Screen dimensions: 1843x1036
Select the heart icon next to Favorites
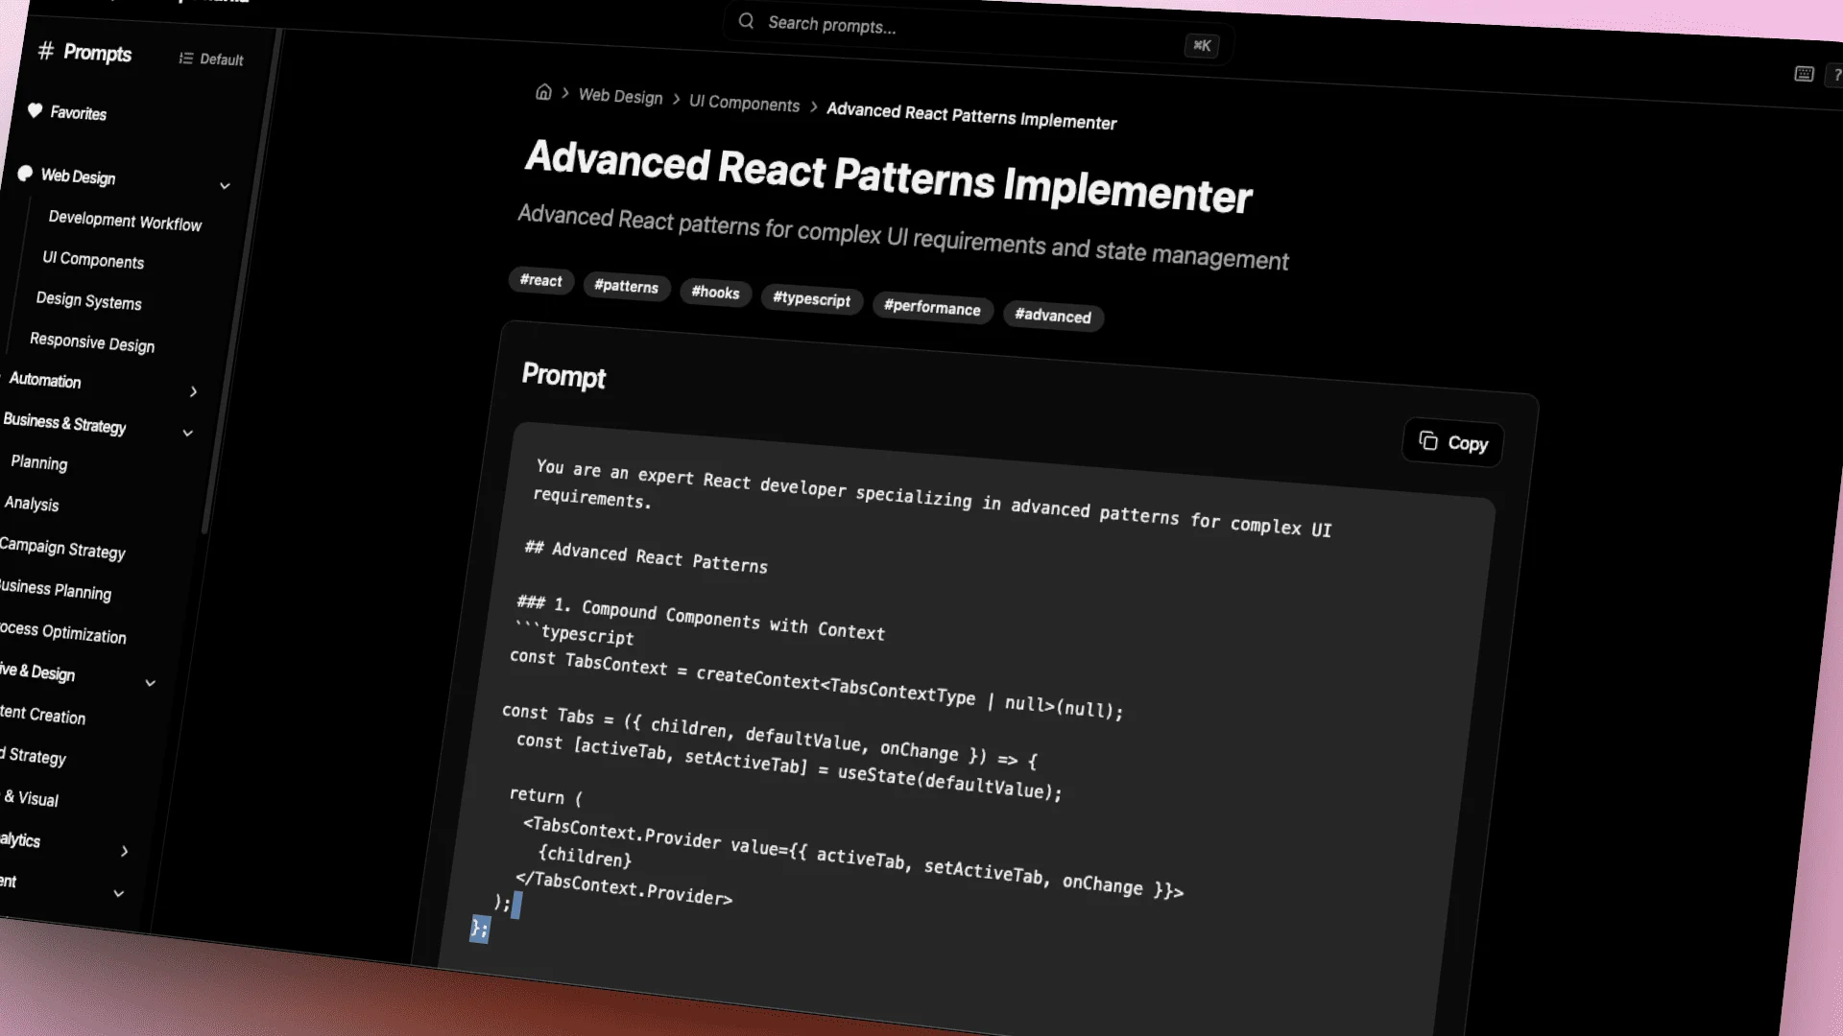click(x=36, y=111)
